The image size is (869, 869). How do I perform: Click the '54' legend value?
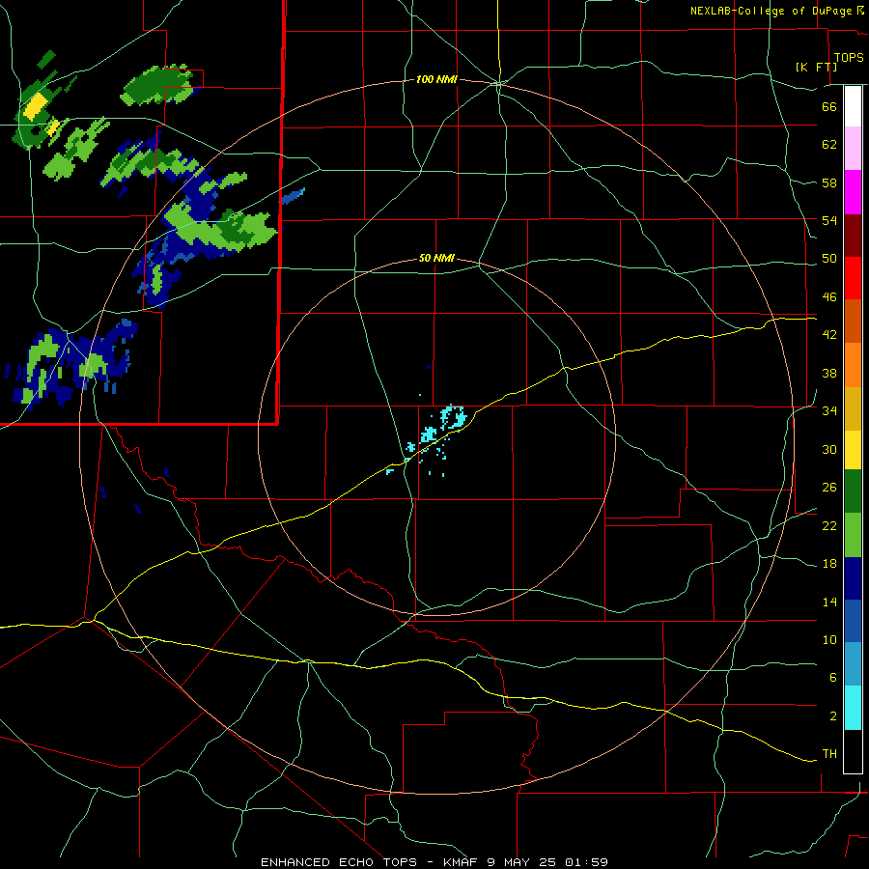(x=829, y=220)
